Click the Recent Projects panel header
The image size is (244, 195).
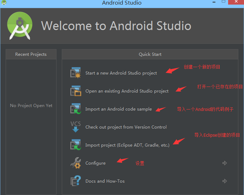pyautogui.click(x=31, y=54)
